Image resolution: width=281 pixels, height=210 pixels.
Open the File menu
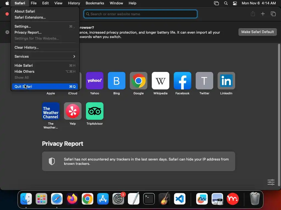[33, 3]
